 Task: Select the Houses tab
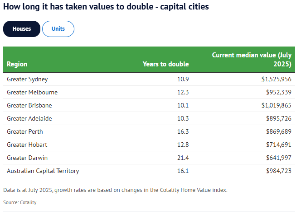click(x=22, y=29)
